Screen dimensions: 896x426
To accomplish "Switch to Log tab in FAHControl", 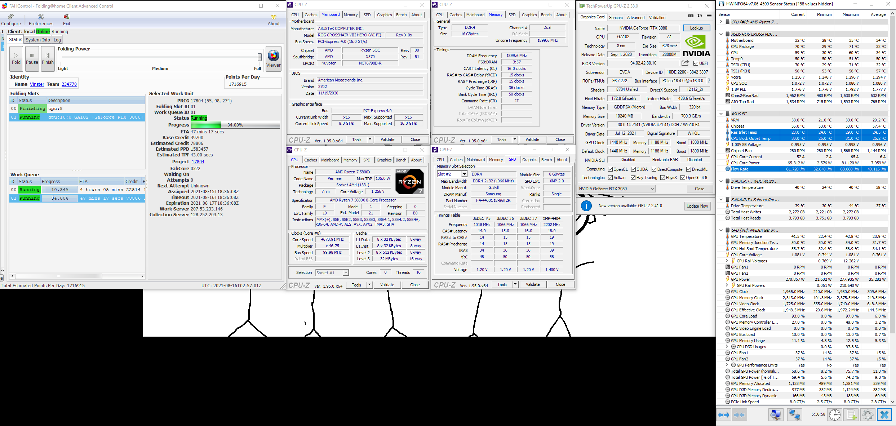I will [57, 40].
